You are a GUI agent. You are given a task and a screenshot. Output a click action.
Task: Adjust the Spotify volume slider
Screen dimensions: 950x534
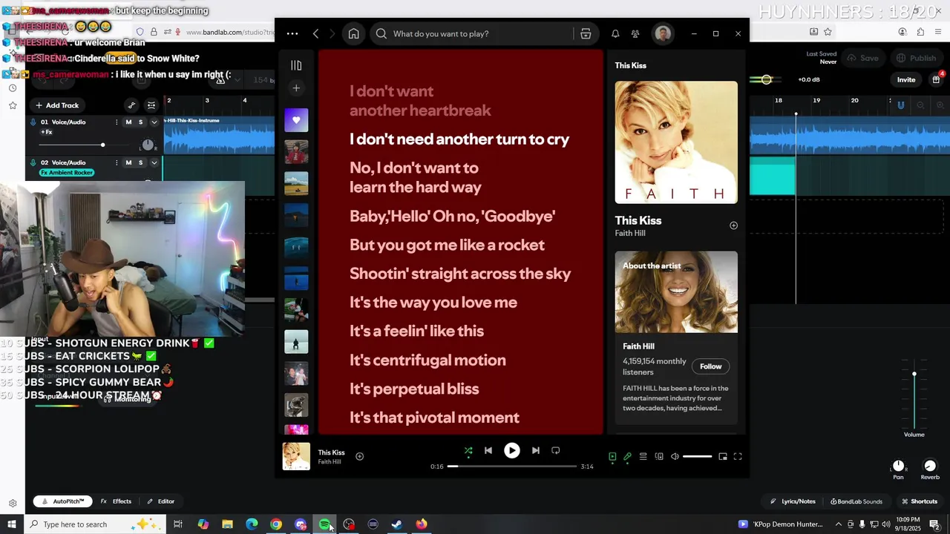tap(697, 457)
